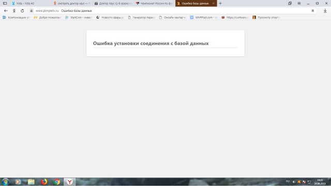The height and width of the screenshot is (192, 331).
Task: Open a new tab with plus button
Action: point(220,4)
